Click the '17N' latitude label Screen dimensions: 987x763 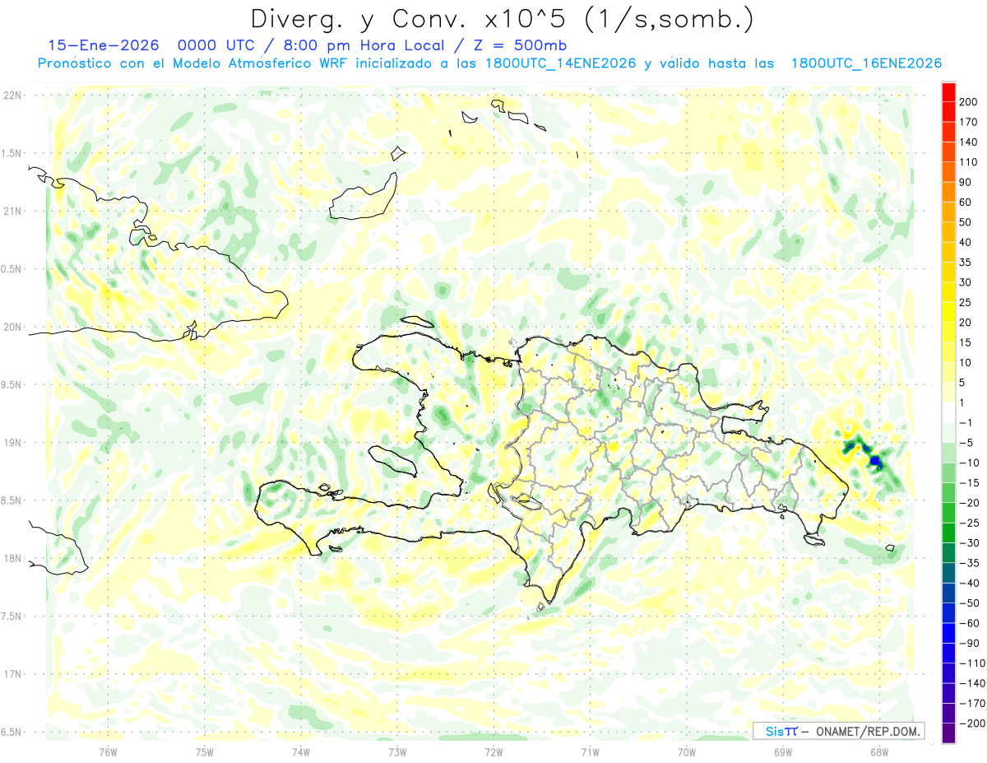(12, 674)
